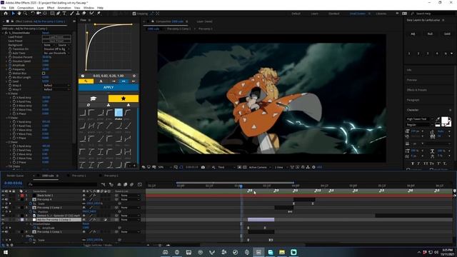Viewport: 457px width, 257px height.
Task: Toggle the checkbox left of curve values
Action: coord(83,76)
